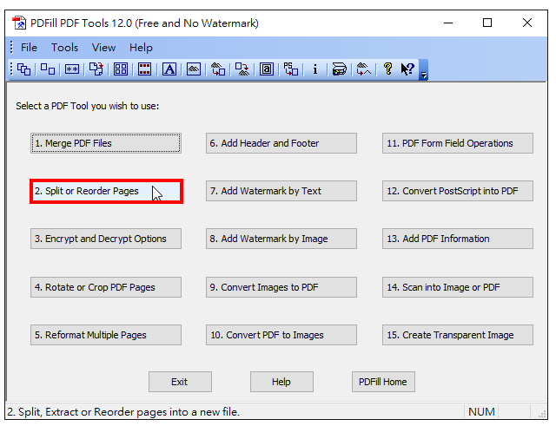Click the Reformat Multiple Pages grid icon
Screen dimensions: 556x426
pos(121,69)
